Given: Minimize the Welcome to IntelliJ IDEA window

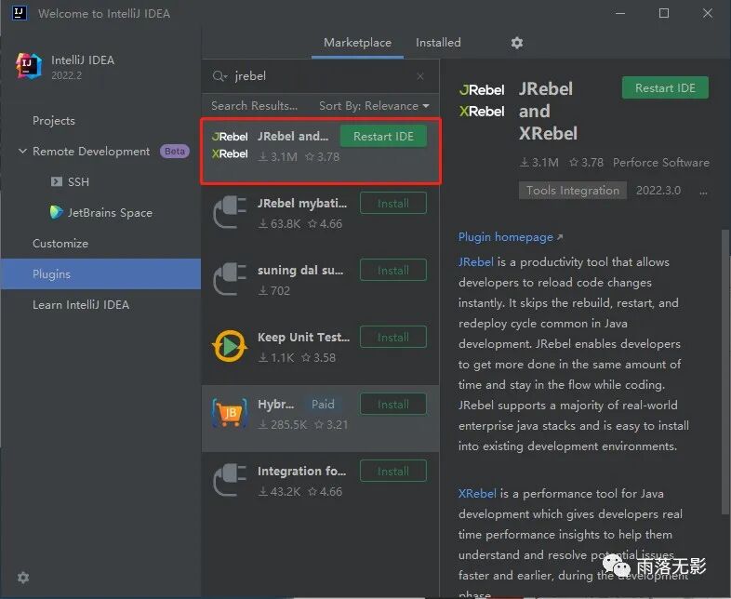Looking at the screenshot, I should click(x=620, y=13).
